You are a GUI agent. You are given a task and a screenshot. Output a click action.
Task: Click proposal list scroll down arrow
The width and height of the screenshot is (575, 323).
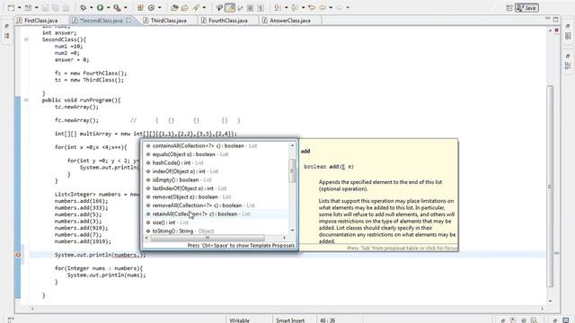pos(292,231)
